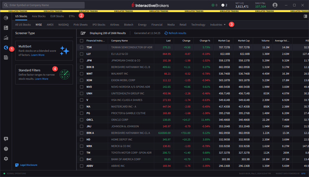Check the HD row checkbox

pos(81,140)
